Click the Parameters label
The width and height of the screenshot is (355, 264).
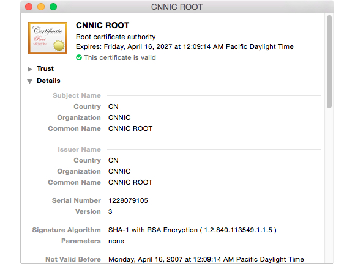coord(81,241)
